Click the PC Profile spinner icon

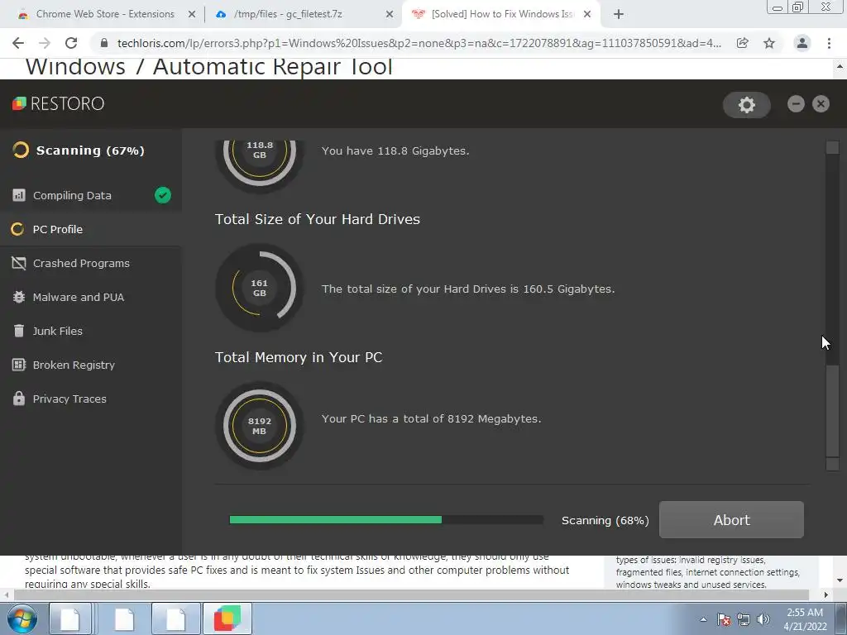pyautogui.click(x=17, y=229)
